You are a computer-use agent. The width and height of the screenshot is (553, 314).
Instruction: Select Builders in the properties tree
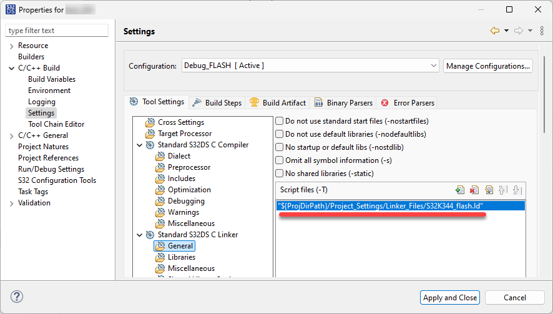click(31, 57)
